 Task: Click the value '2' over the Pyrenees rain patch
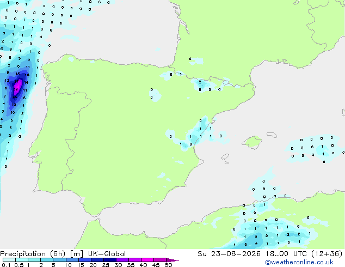pos(200,82)
